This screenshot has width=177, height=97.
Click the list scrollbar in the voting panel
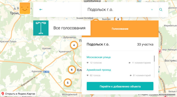pyautogui.click(x=154, y=59)
